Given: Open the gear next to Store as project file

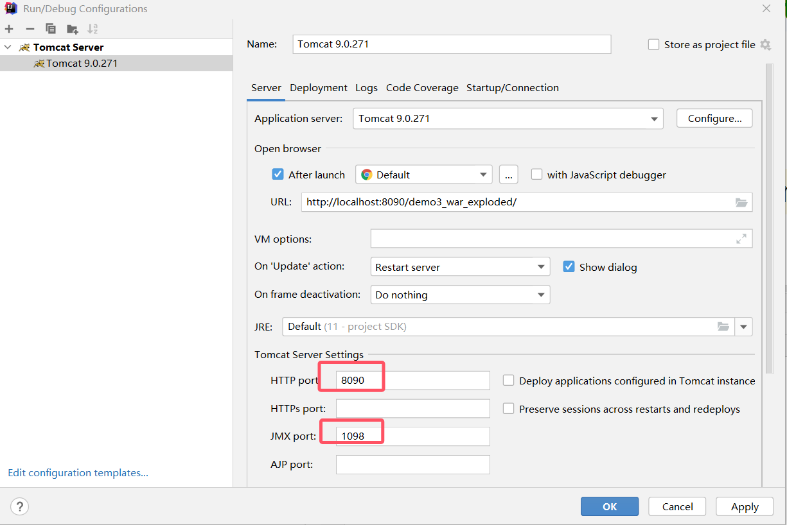Looking at the screenshot, I should 765,45.
